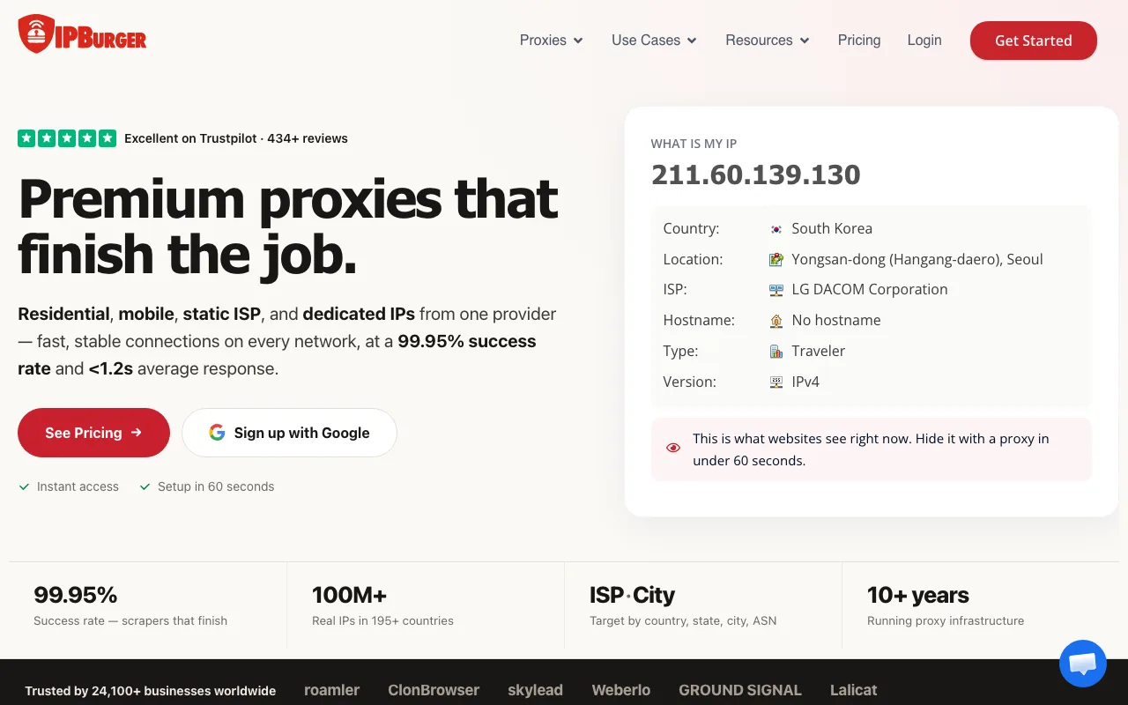Viewport: 1128px width, 705px height.
Task: Click the GROUND SIGNAL brand logo
Action: [x=740, y=690]
